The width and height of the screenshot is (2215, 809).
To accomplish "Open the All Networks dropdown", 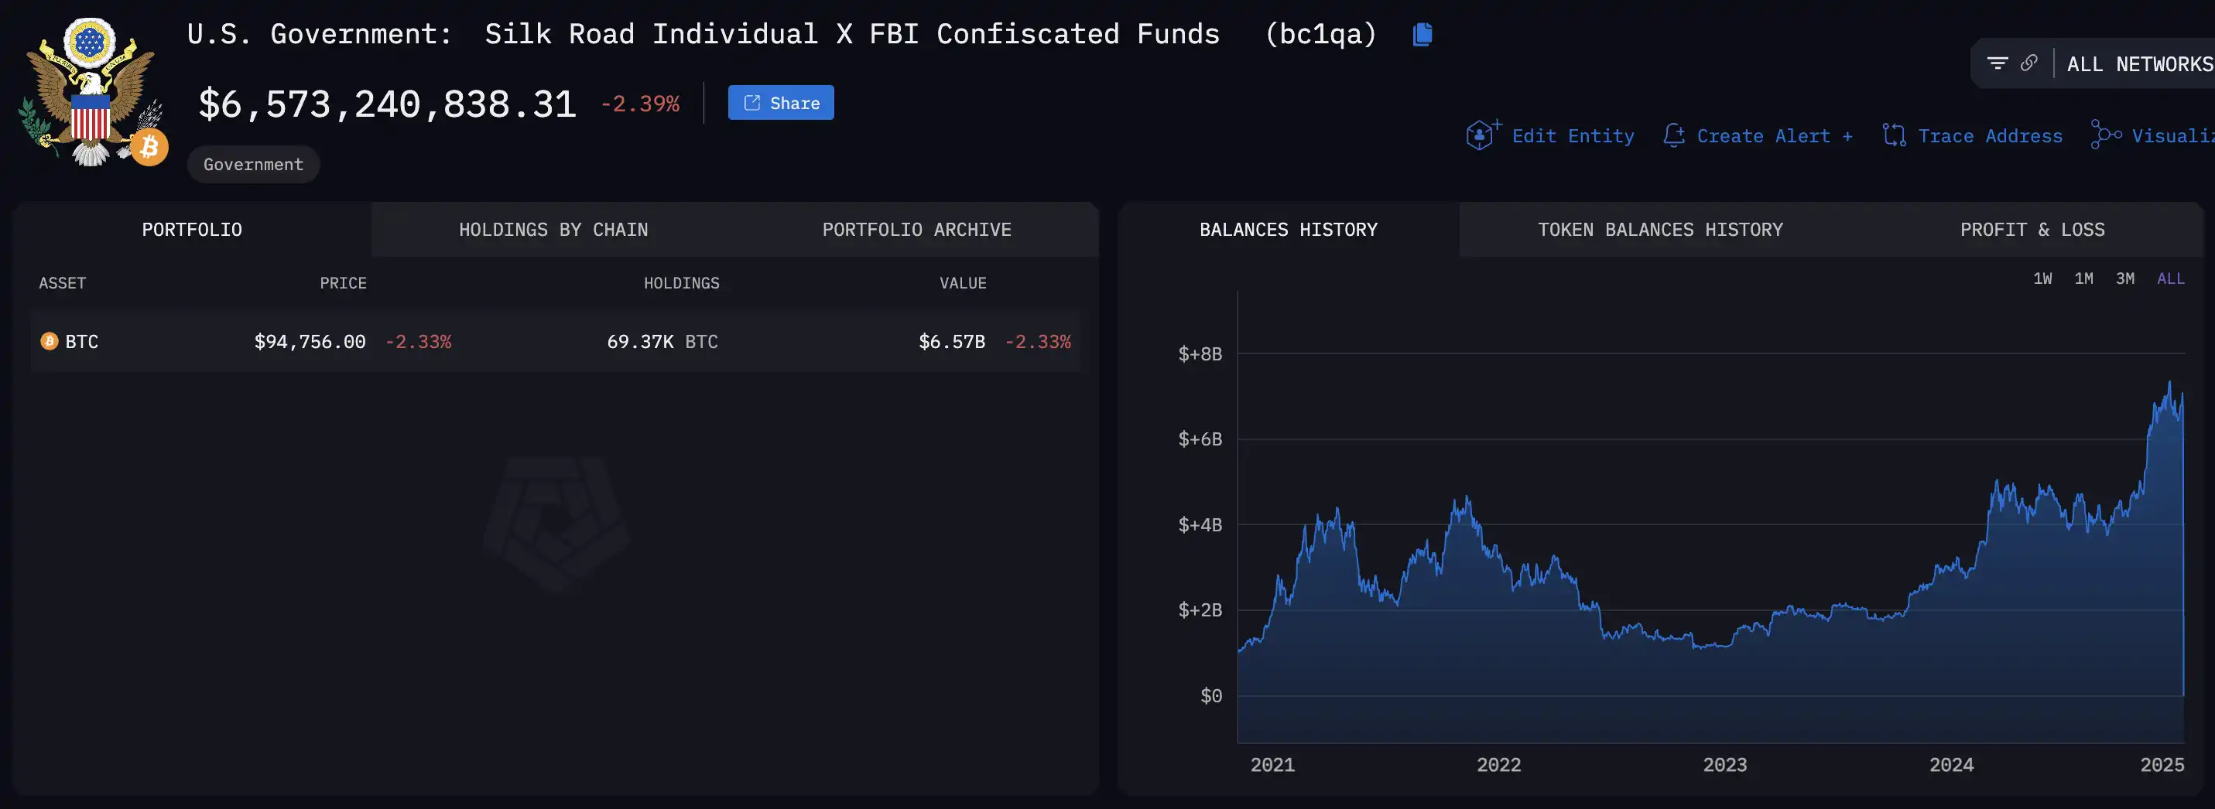I will point(2138,64).
